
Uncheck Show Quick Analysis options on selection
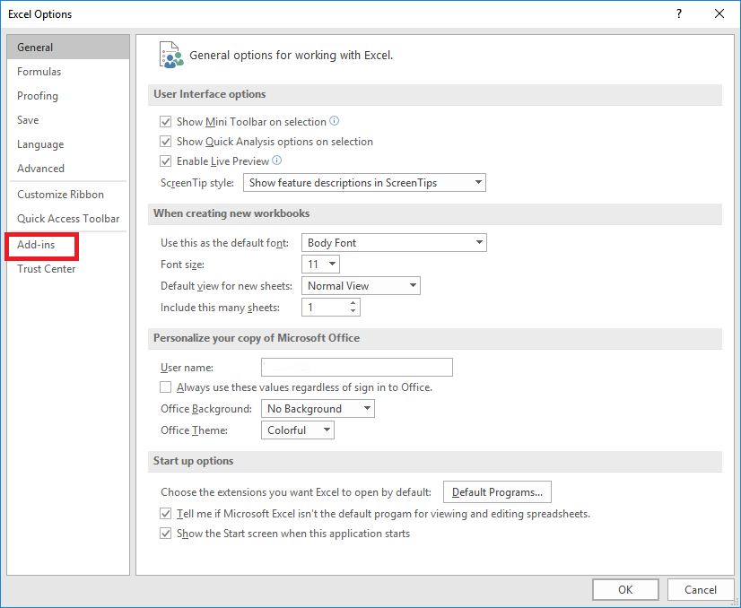point(166,141)
